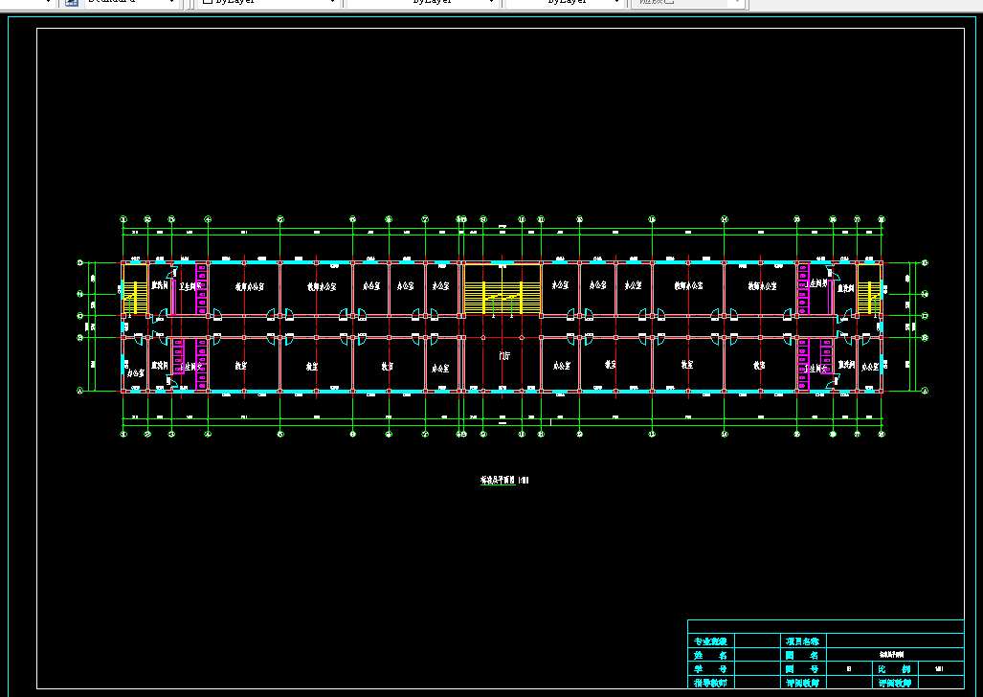Select the scale value cell beside 比例
Viewport: 983px width, 697px height.
tap(940, 669)
